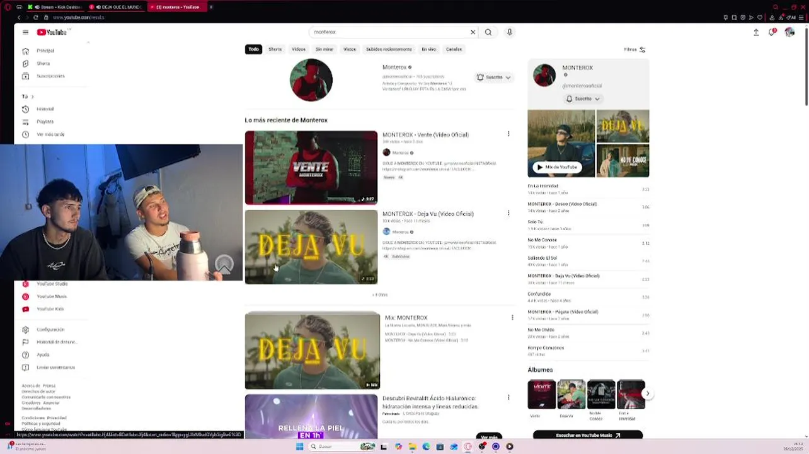Open options menu for Mix MONTEROX
Screen dimensions: 809x454
coord(512,317)
